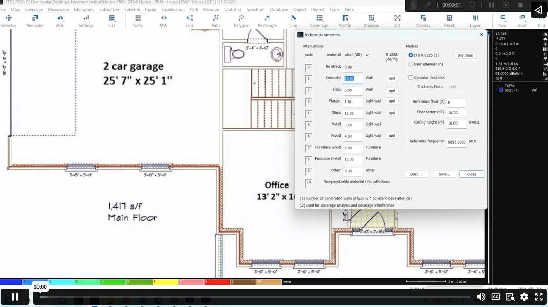Mute the video volume
548x307 pixels.
point(481,297)
